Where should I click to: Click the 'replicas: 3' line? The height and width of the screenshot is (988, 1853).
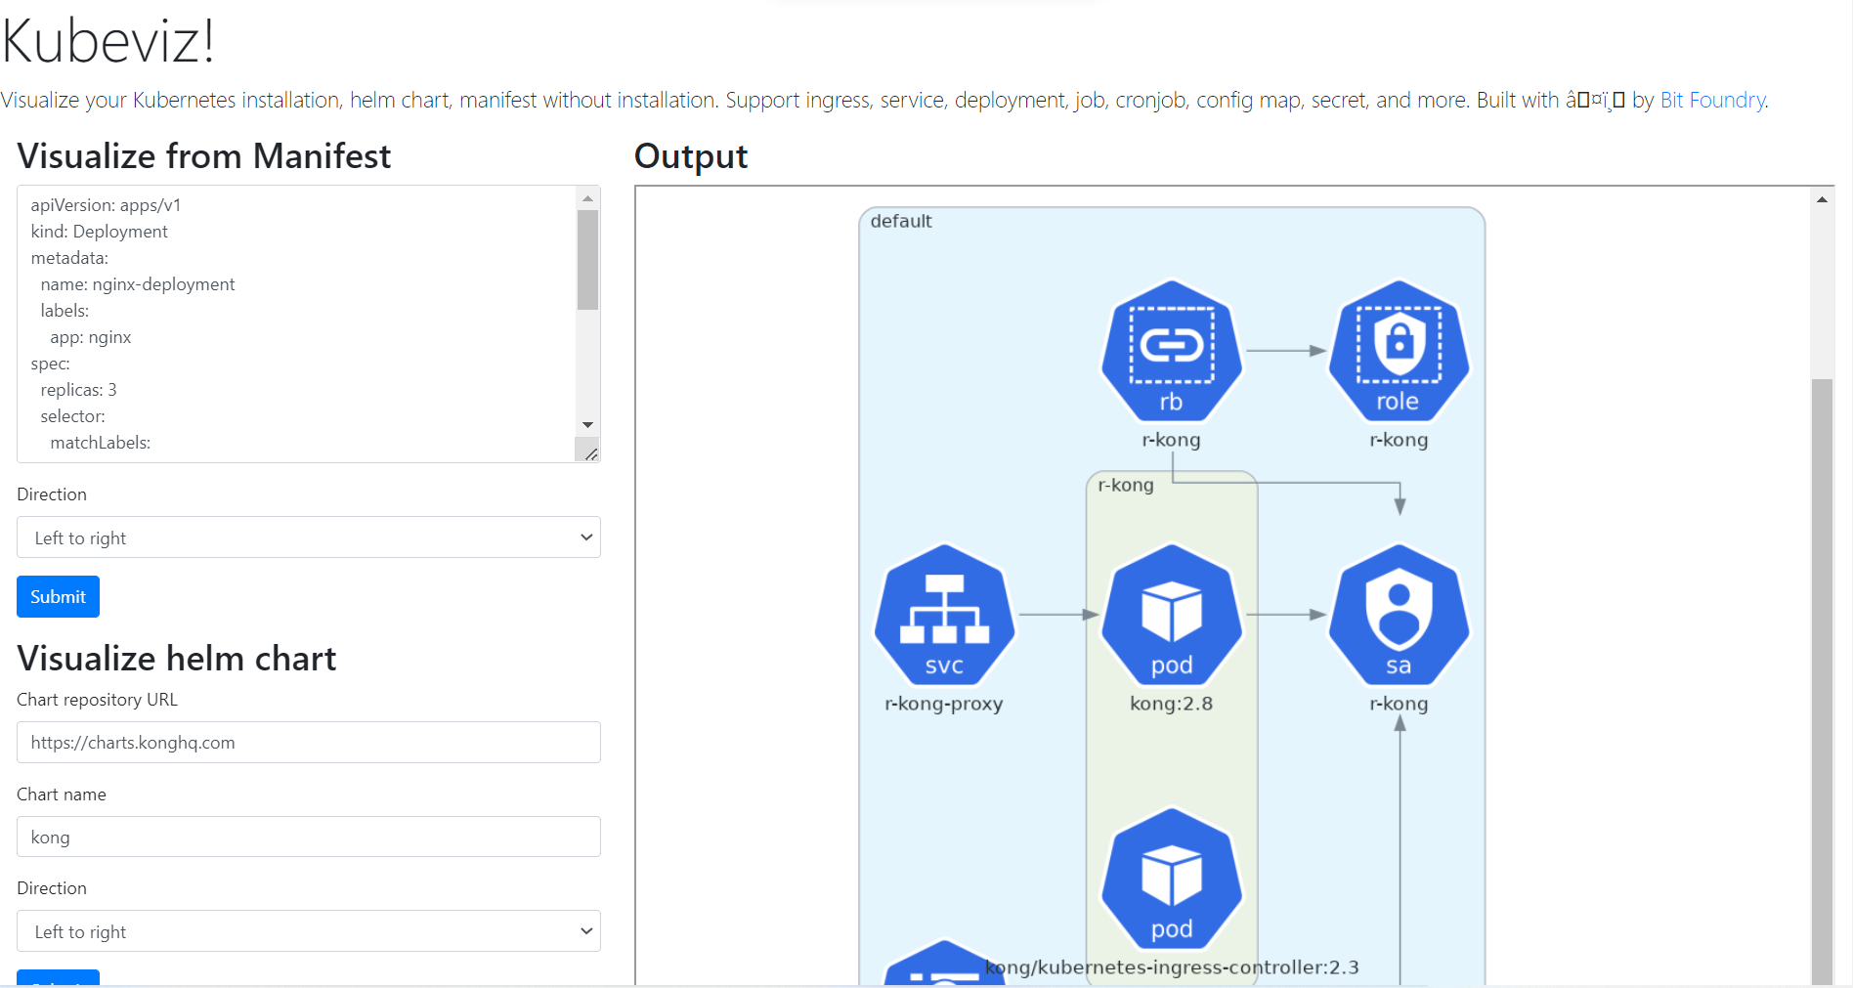click(x=78, y=390)
